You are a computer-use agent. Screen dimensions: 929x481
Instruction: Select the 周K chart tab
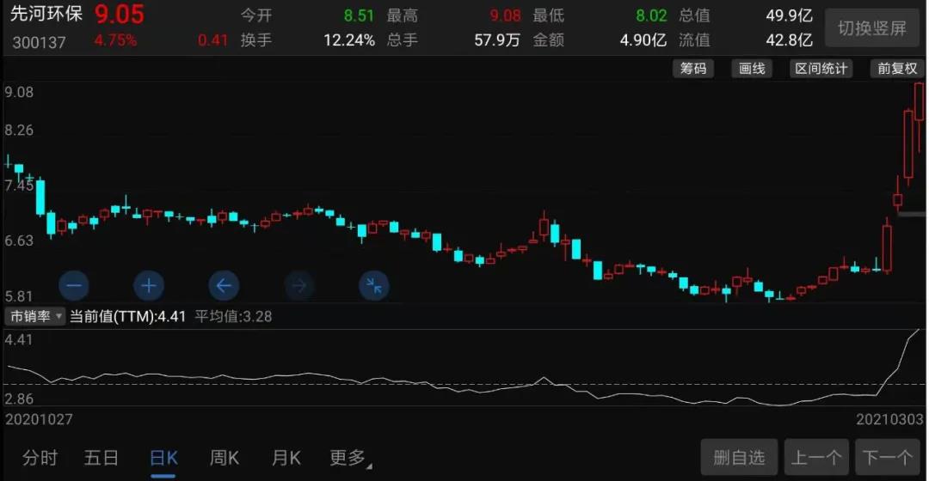tap(224, 458)
